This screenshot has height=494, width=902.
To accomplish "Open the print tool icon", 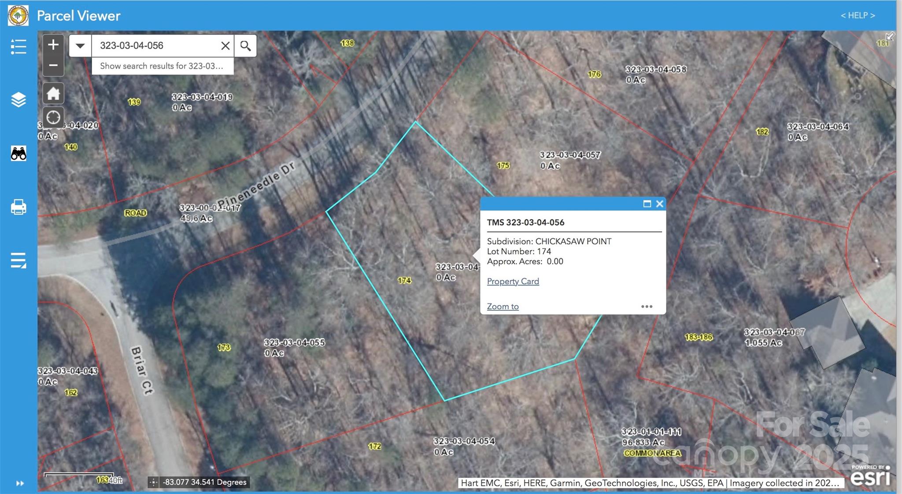I will [x=18, y=207].
